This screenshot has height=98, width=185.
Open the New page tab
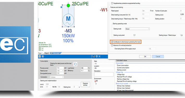(56, 53)
